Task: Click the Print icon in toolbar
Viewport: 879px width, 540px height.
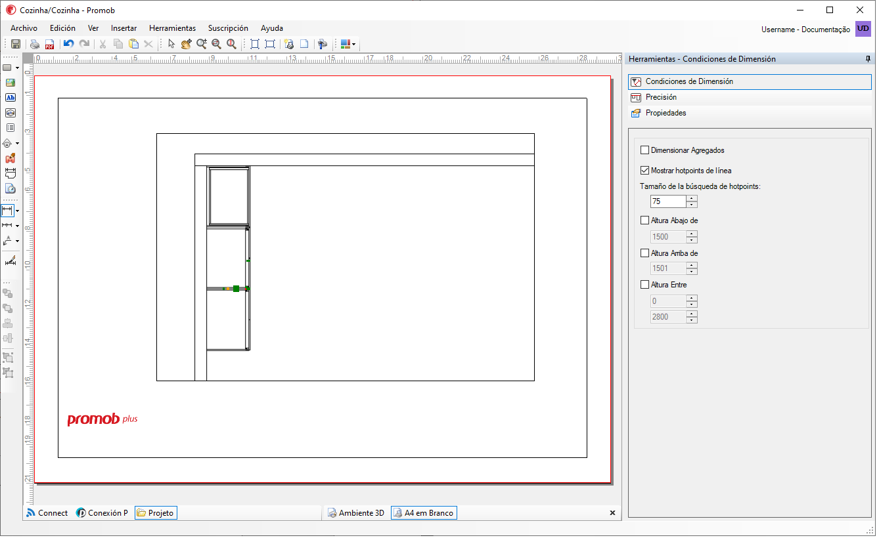Action: (x=35, y=44)
